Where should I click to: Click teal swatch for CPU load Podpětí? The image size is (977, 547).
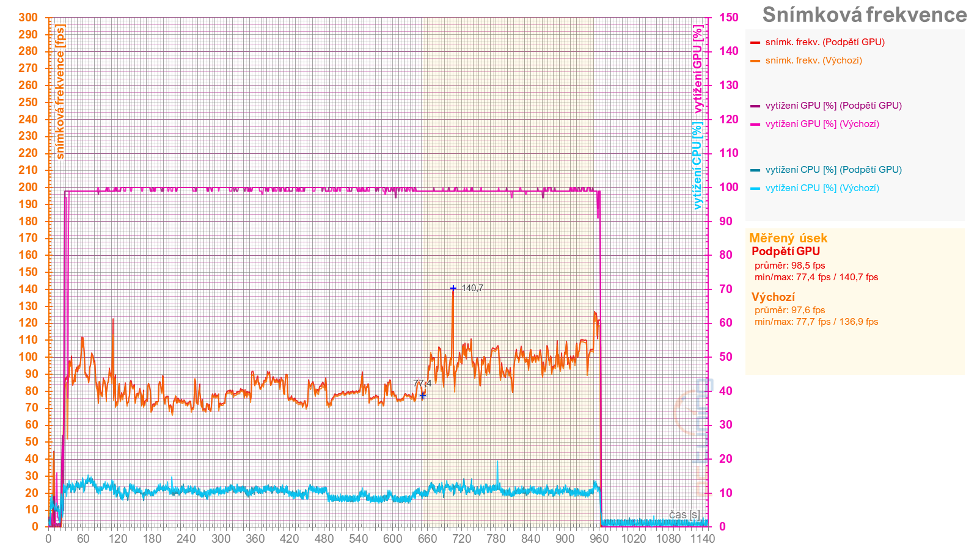click(x=755, y=170)
